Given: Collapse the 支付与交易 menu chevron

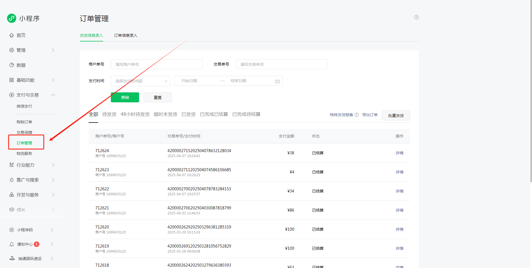Looking at the screenshot, I should pyautogui.click(x=53, y=95).
